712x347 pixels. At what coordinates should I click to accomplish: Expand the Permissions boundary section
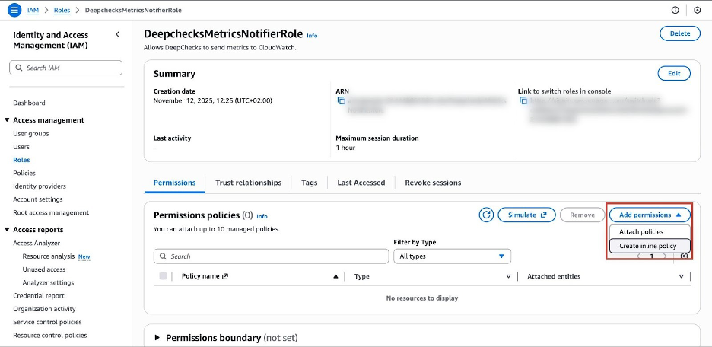pos(157,337)
